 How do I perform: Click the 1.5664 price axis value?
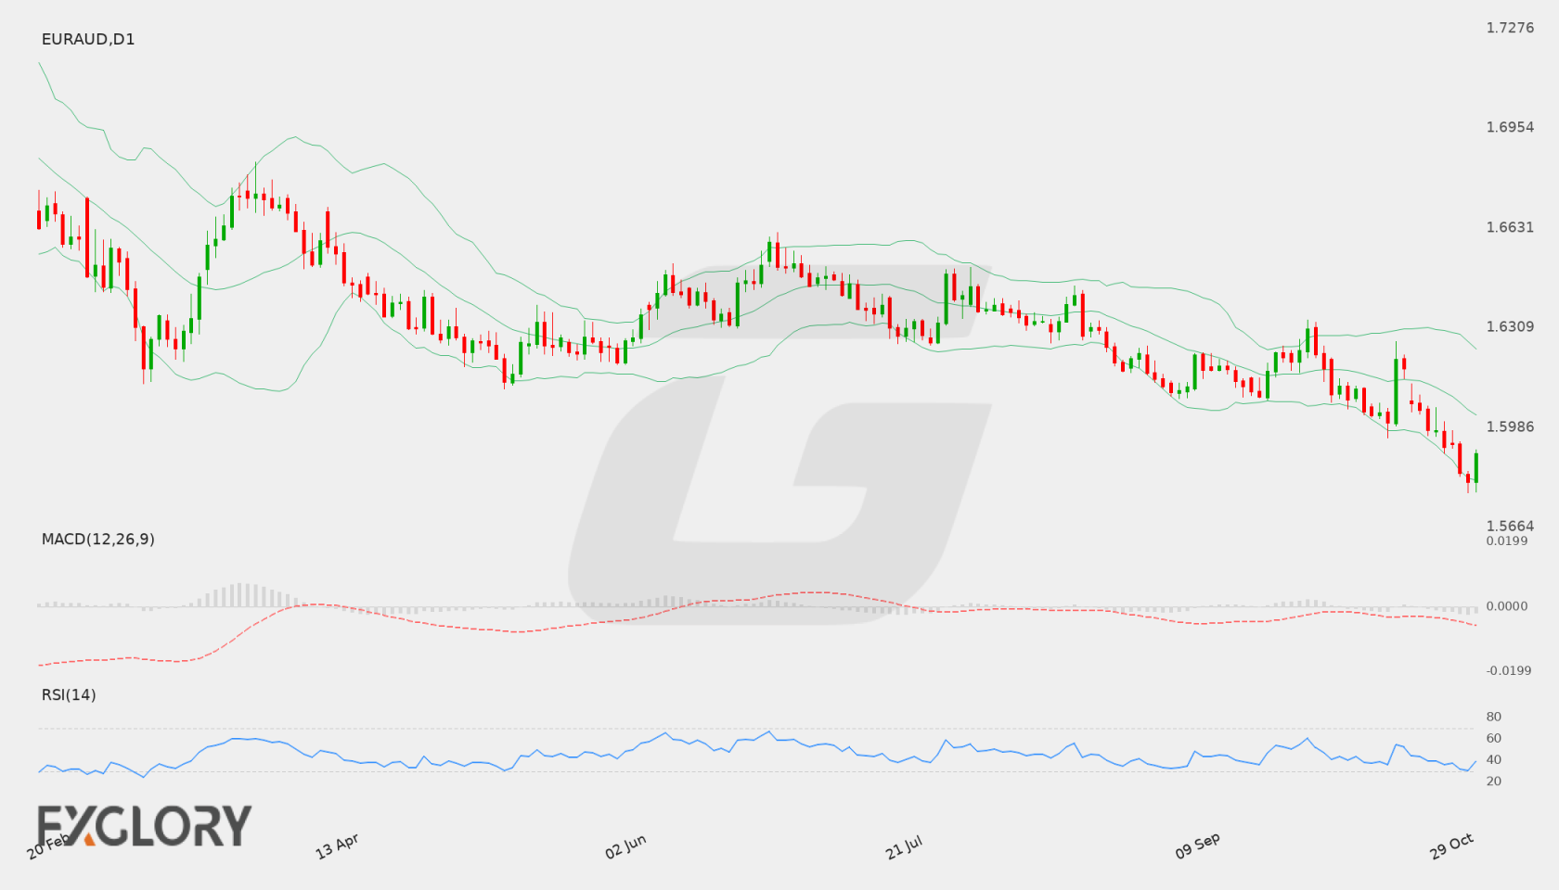pyautogui.click(x=1510, y=526)
